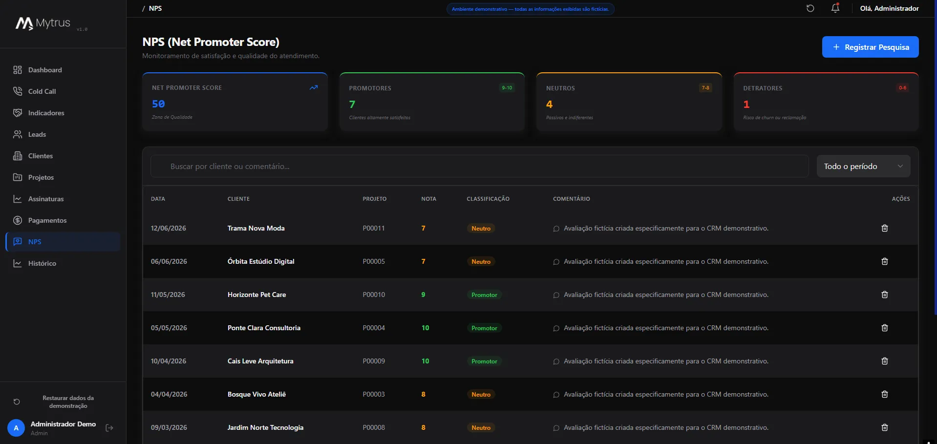Click project code P00004
This screenshot has width=937, height=444.
(374, 328)
